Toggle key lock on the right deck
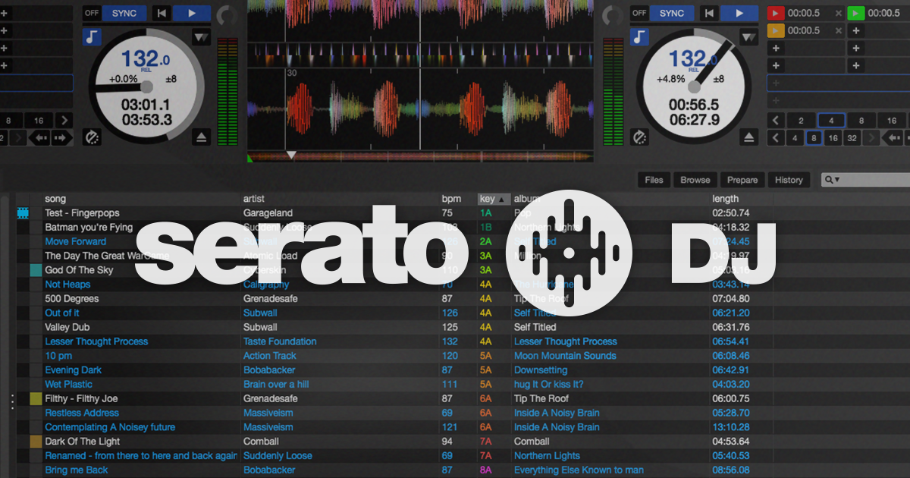 click(x=639, y=36)
